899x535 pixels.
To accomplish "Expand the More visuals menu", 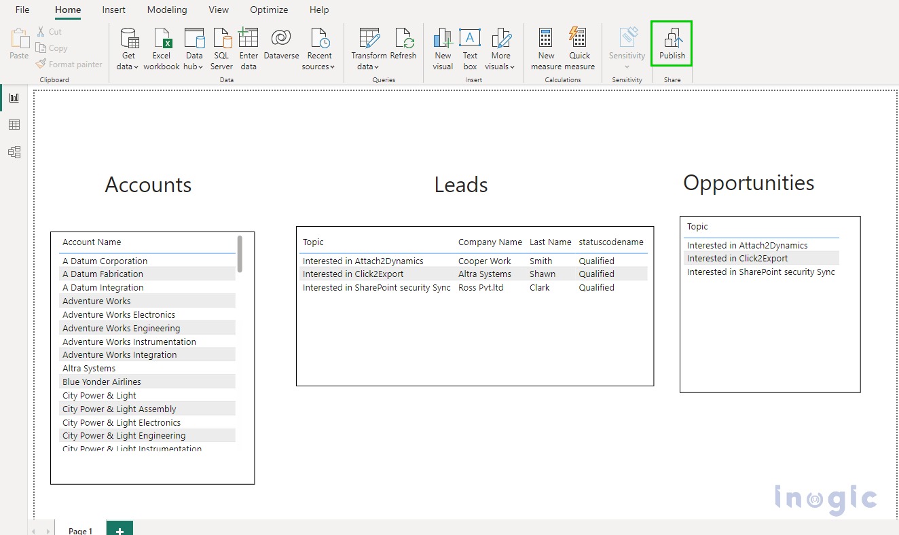I will point(500,49).
